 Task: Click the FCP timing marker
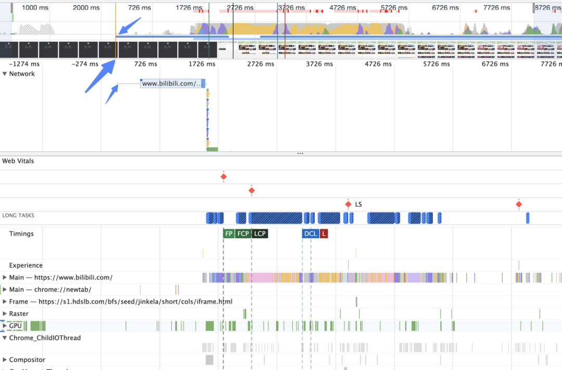[242, 233]
